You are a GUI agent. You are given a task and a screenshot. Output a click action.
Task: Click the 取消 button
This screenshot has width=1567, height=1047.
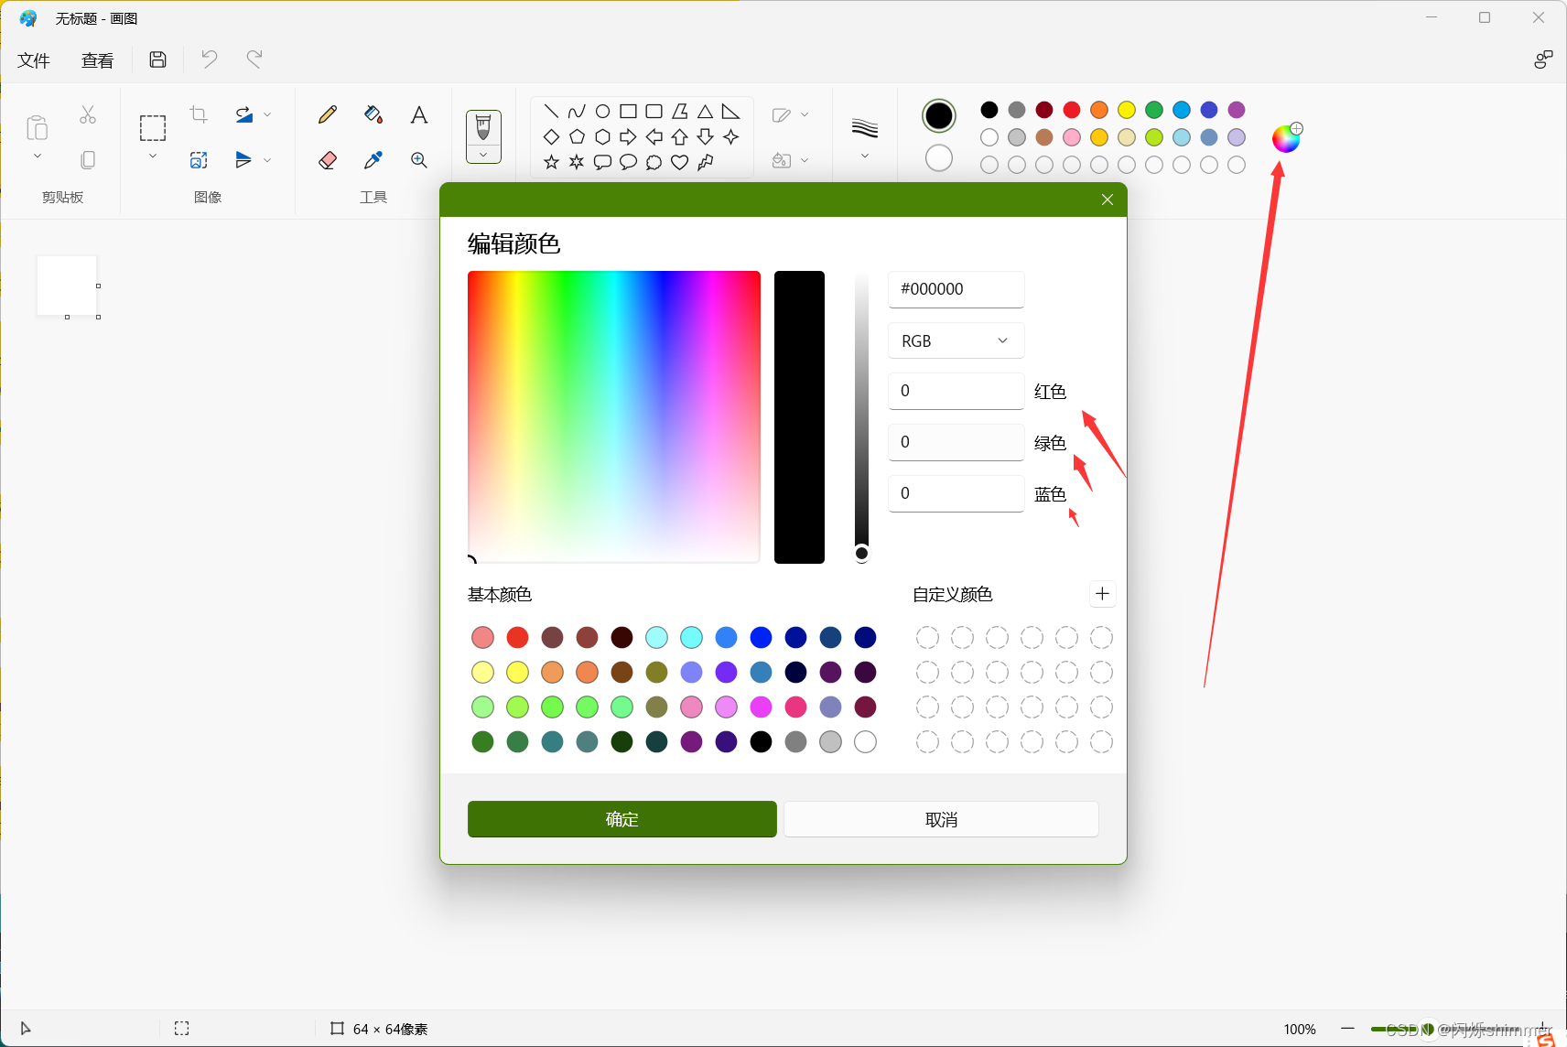941,819
